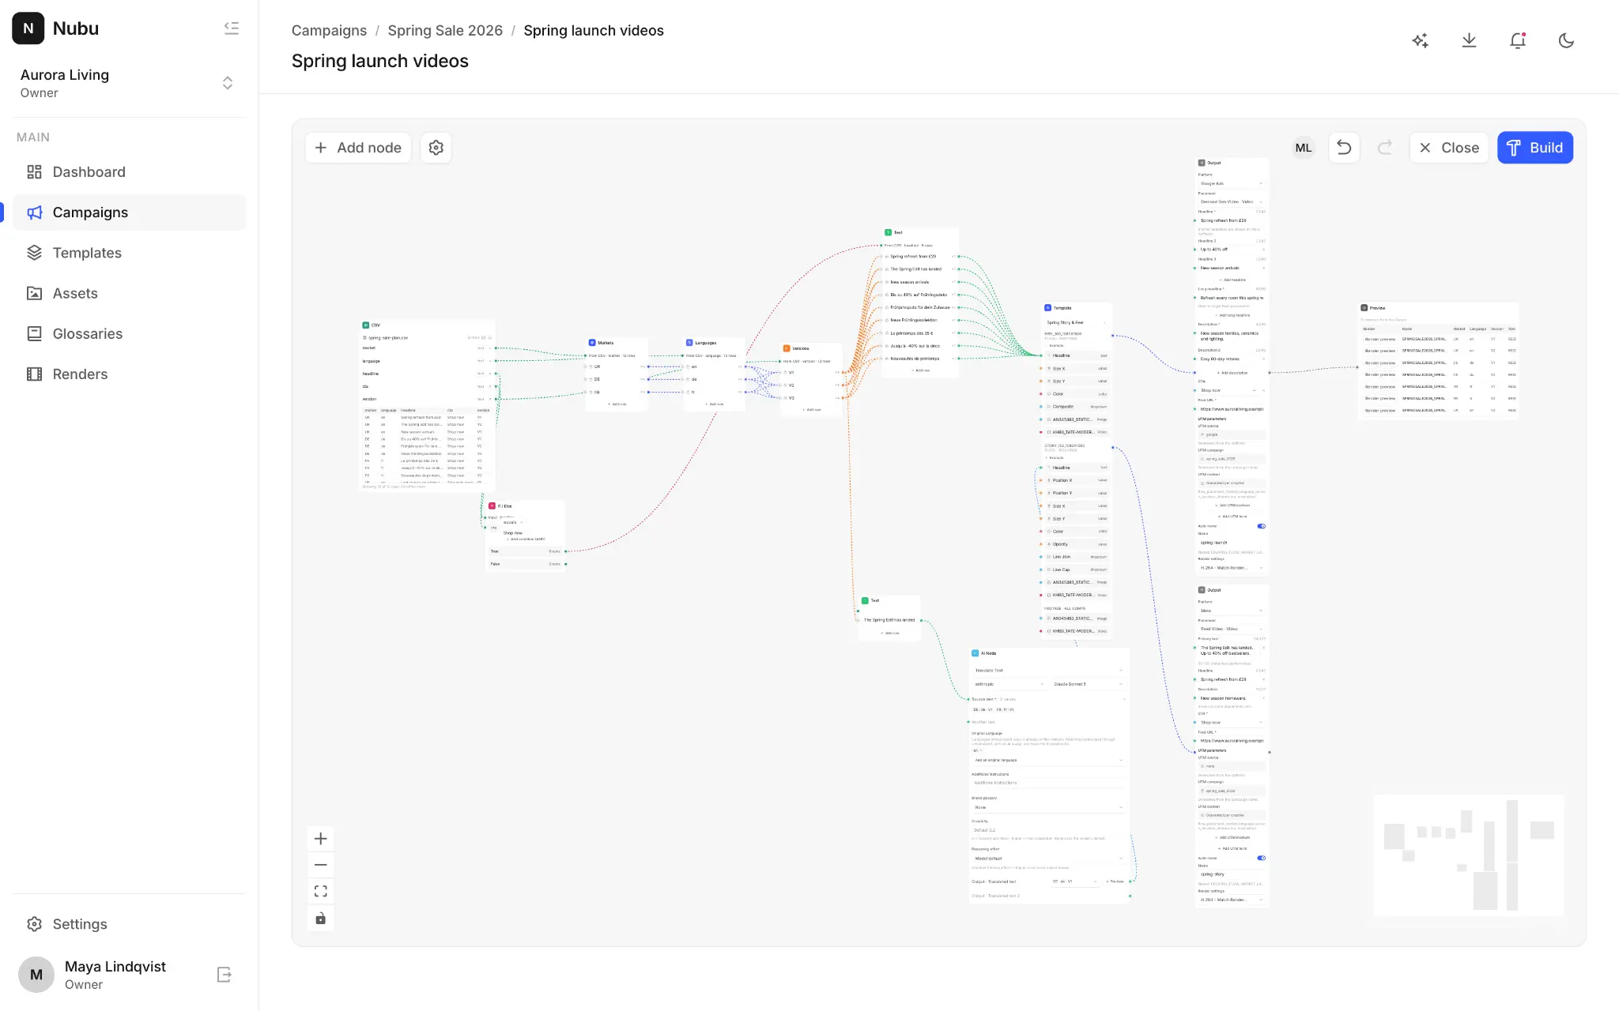Go to Spring Sale 2026 breadcrumb

(x=445, y=31)
